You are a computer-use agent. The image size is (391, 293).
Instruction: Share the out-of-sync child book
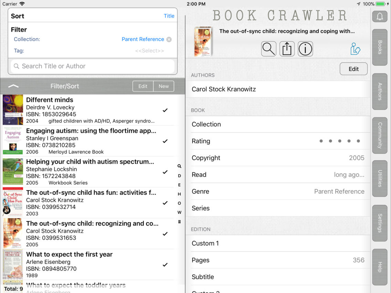(287, 49)
